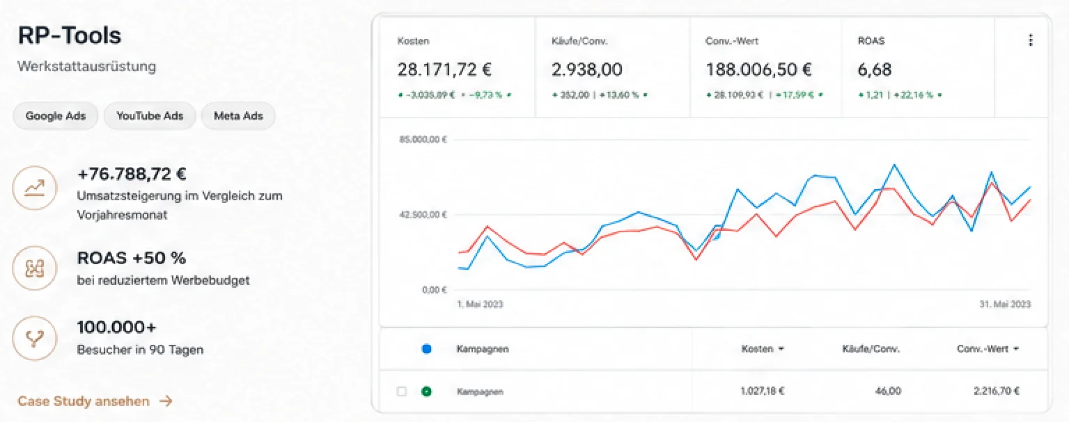Viewport: 1069px width, 422px height.
Task: Click the 85.000,00 € axis label
Action: [423, 140]
